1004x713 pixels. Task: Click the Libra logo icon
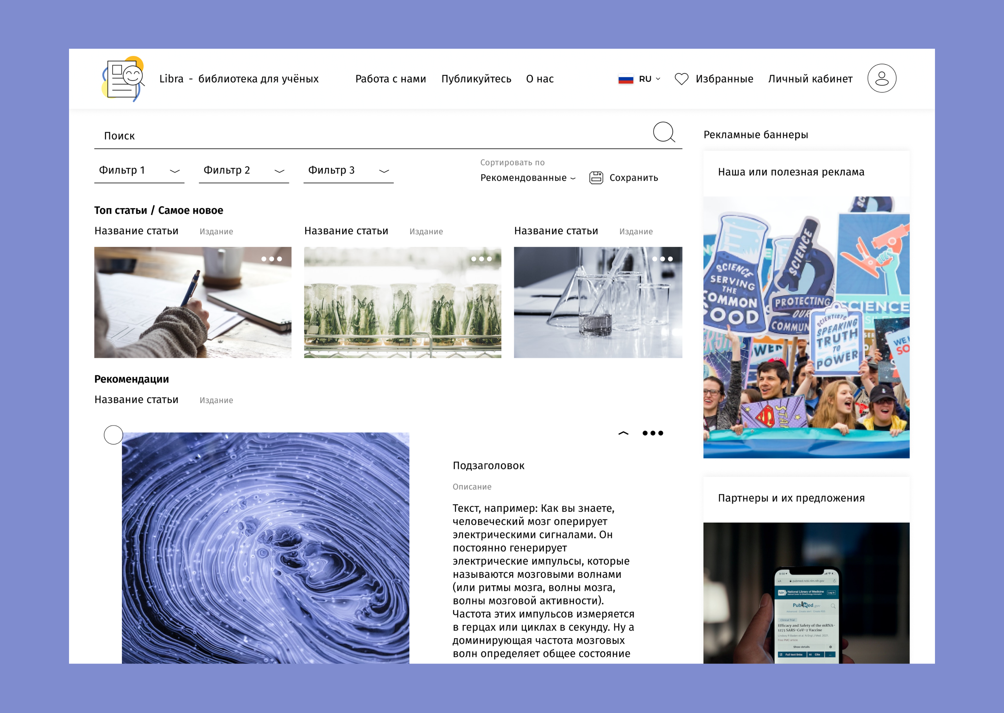click(123, 78)
